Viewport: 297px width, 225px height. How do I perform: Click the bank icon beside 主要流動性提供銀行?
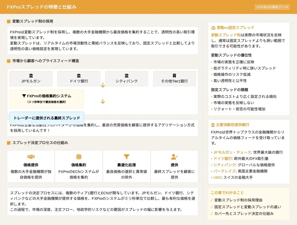(x=213, y=125)
